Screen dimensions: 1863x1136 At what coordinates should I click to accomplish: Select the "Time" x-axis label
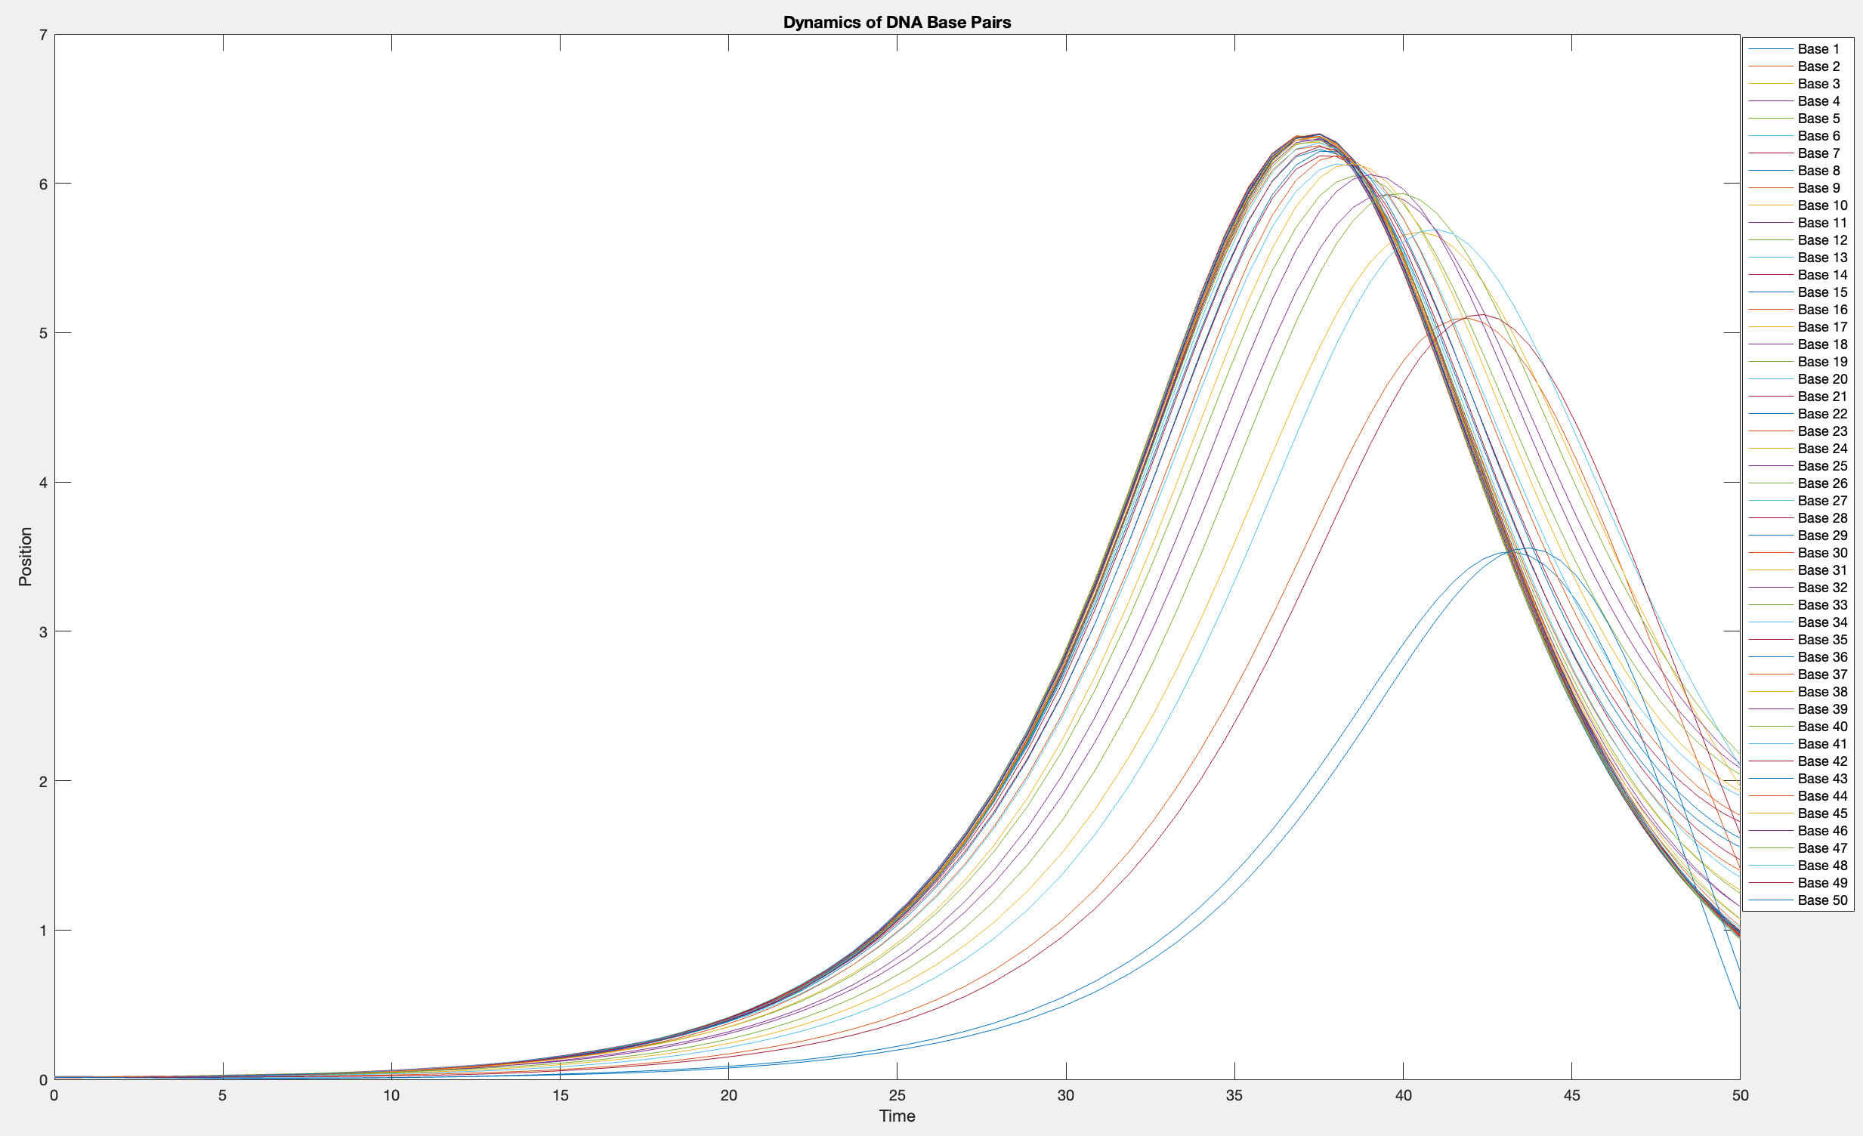(897, 1116)
